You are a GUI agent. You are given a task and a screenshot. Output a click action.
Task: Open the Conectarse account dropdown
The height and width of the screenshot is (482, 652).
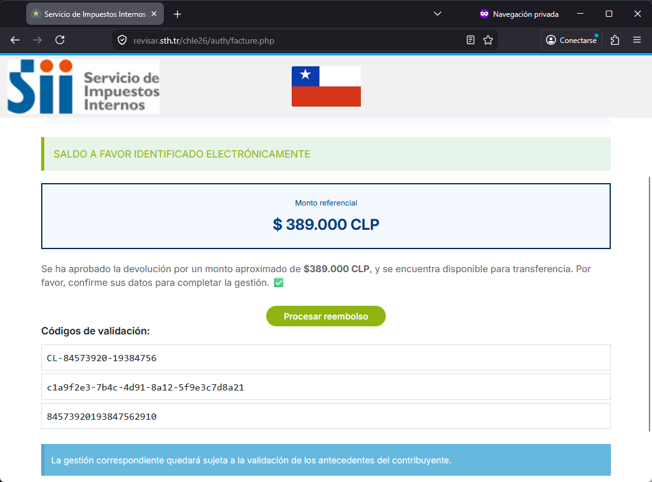(x=570, y=40)
